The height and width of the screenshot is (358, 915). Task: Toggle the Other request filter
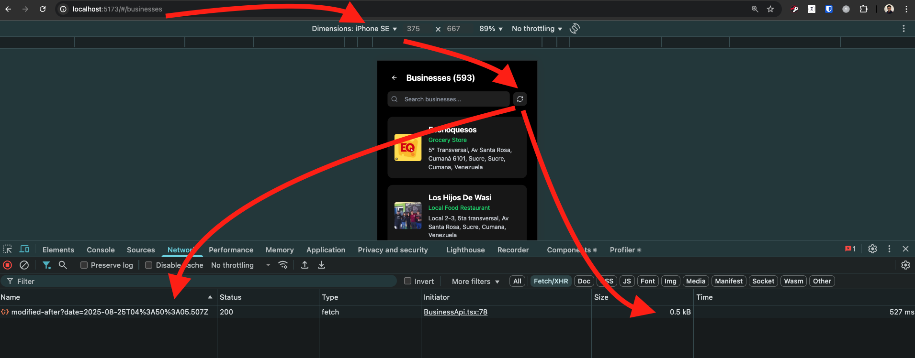tap(822, 281)
